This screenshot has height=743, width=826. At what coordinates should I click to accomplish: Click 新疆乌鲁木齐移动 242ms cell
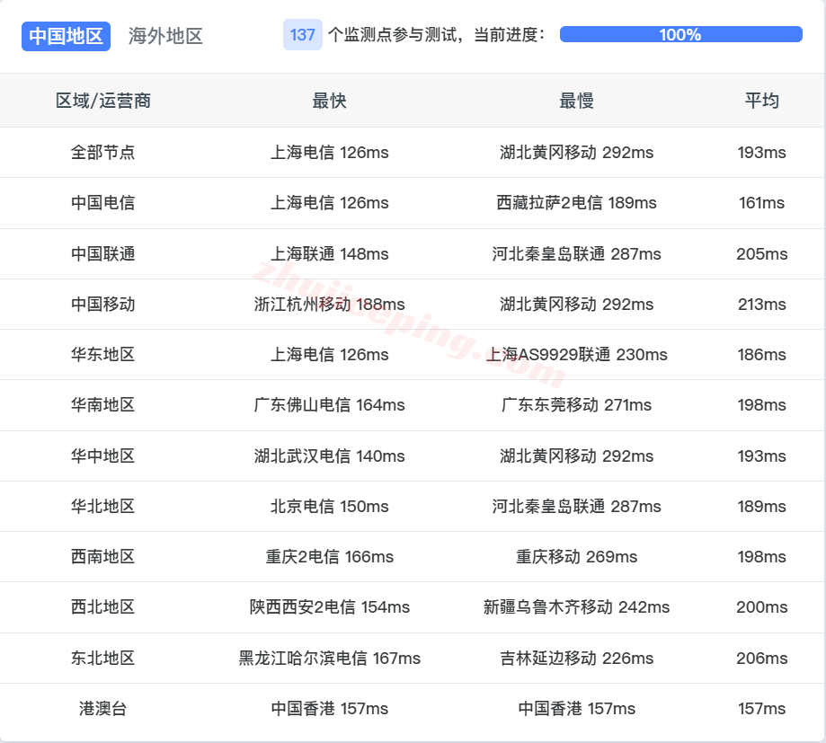coord(576,607)
